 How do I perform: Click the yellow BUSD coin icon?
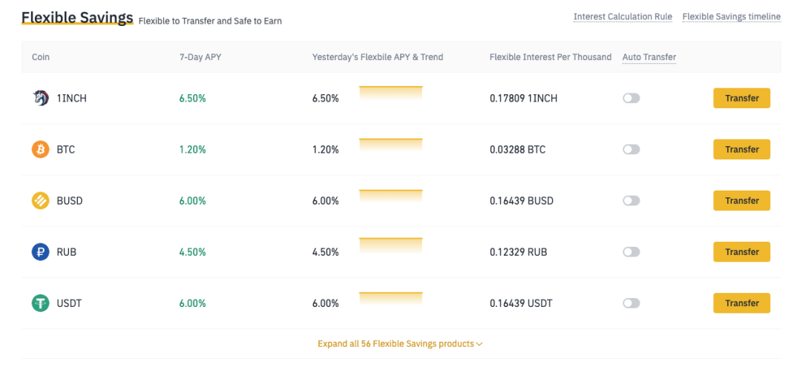pyautogui.click(x=41, y=200)
